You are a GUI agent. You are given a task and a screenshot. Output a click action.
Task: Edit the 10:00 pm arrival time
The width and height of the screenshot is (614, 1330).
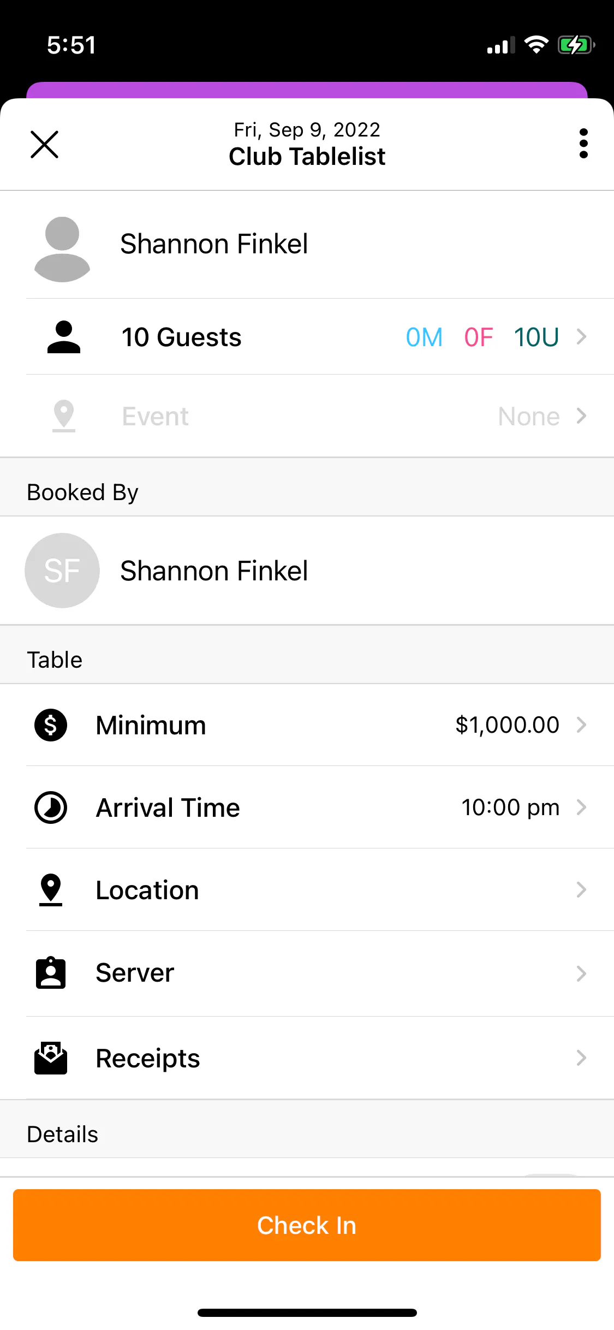pyautogui.click(x=510, y=808)
